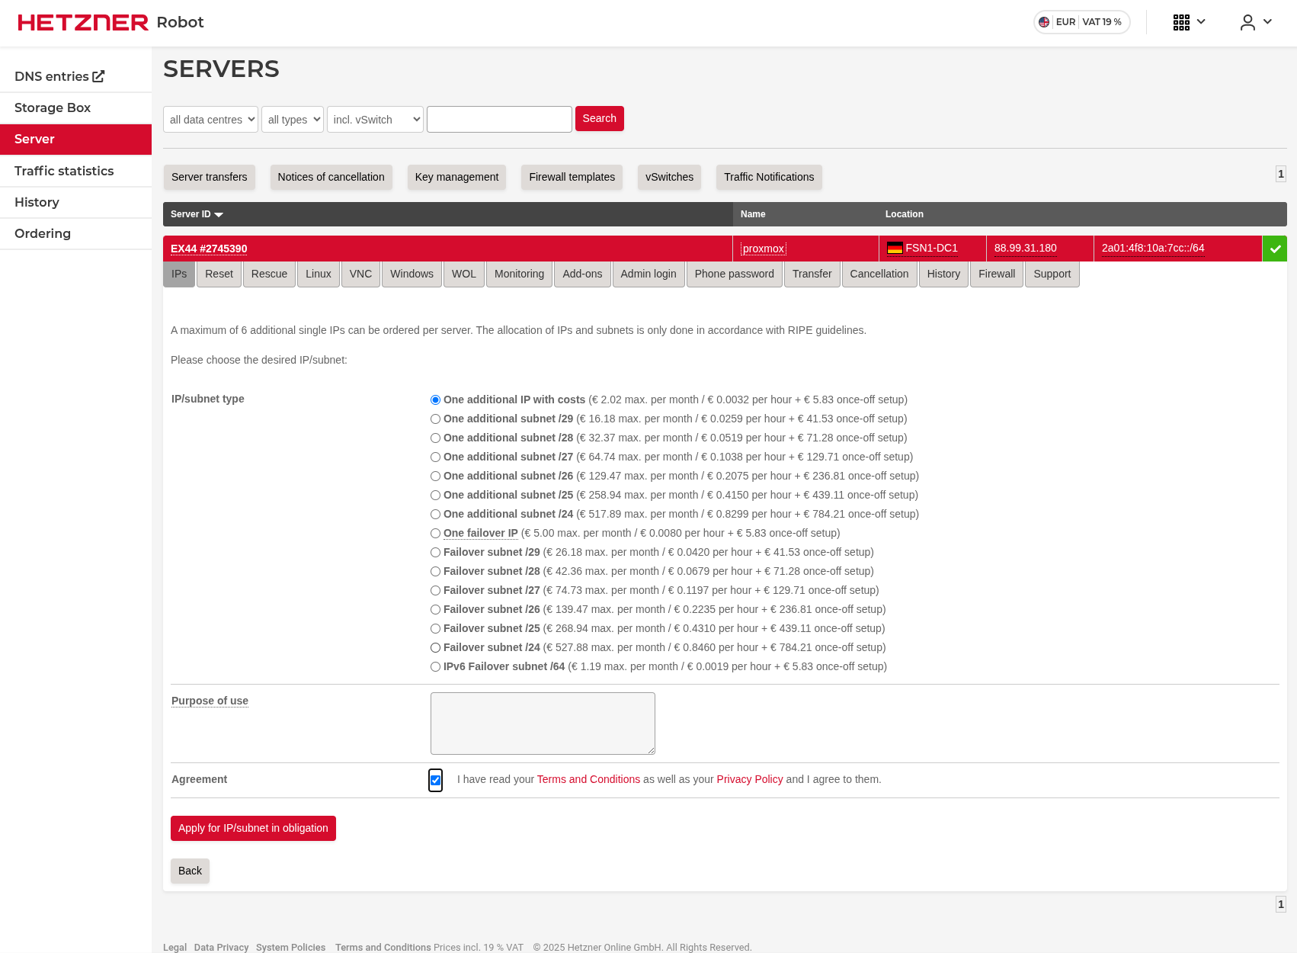The width and height of the screenshot is (1297, 953).
Task: Sort by Server ID arrow
Action: 219,215
